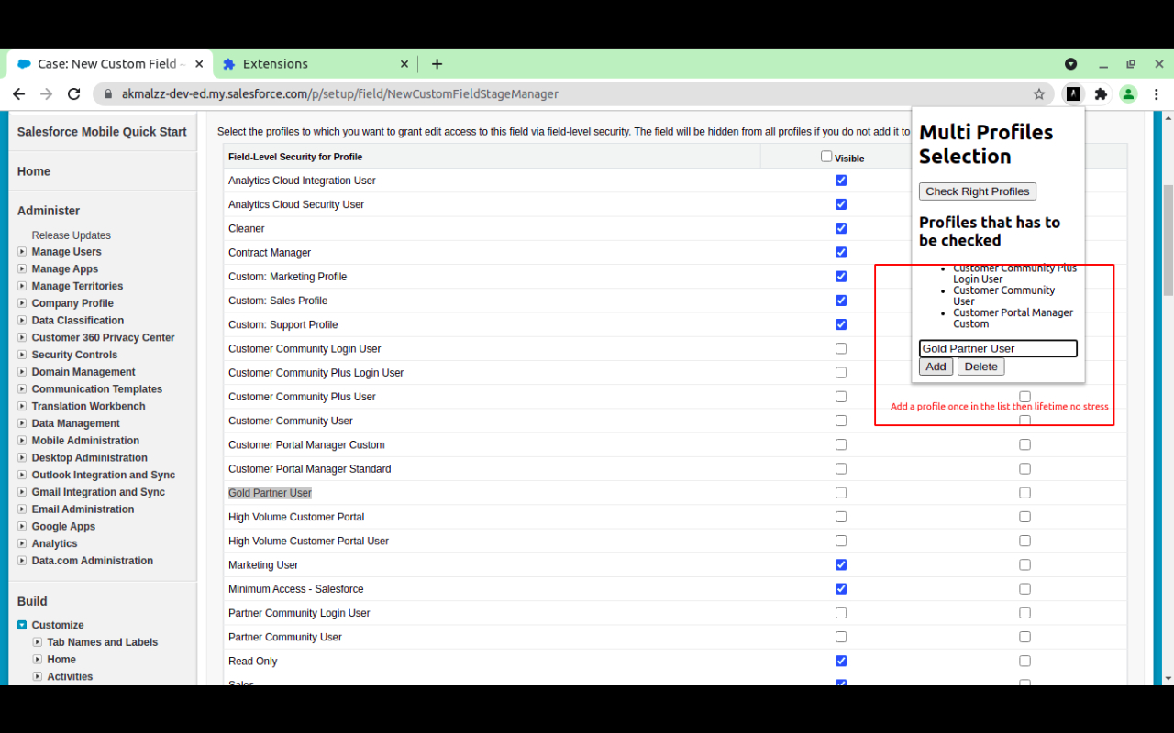Switch to the Extensions tab
The height and width of the screenshot is (733, 1174).
click(x=316, y=64)
